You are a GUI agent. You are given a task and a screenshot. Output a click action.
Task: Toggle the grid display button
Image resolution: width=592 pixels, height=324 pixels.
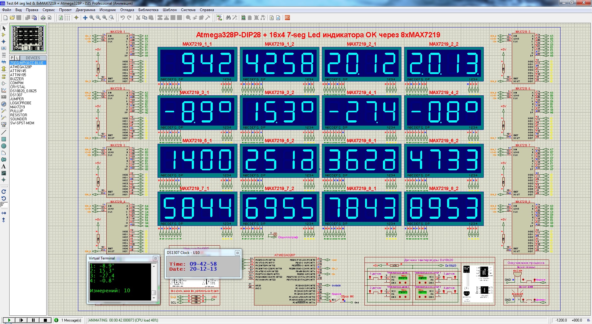[x=68, y=18]
